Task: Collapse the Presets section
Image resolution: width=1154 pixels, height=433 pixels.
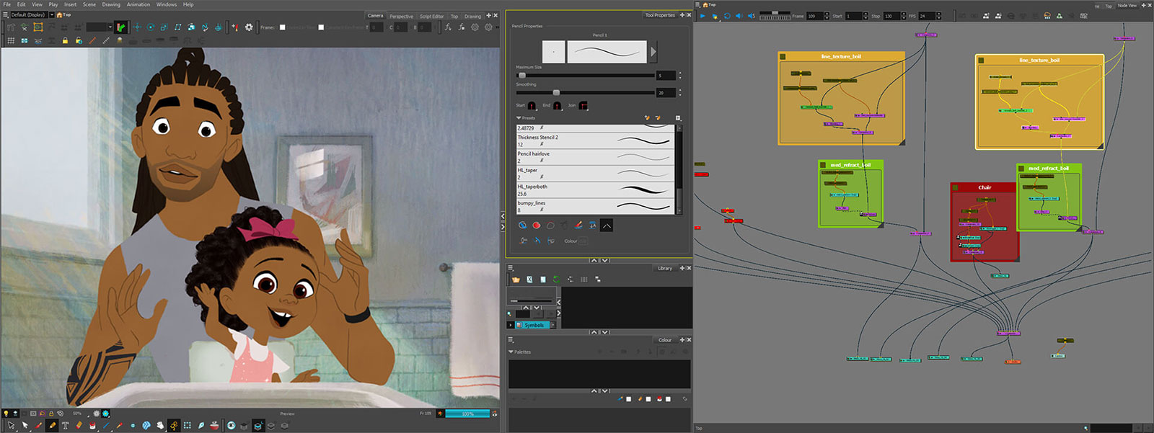Action: (x=519, y=118)
